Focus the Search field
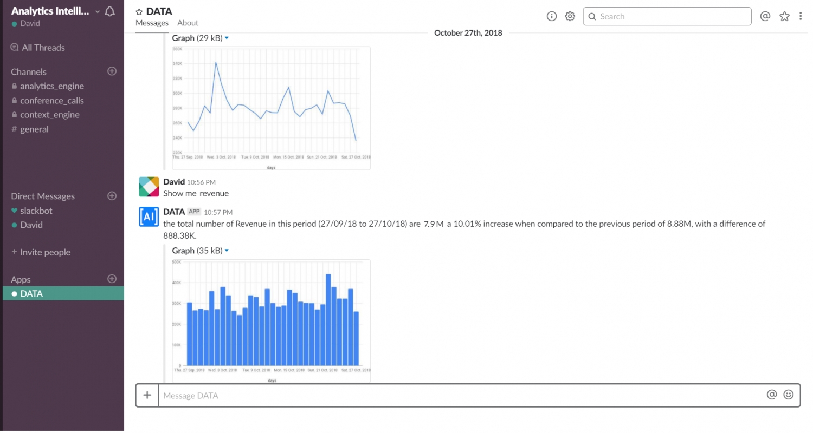813x433 pixels. (667, 16)
